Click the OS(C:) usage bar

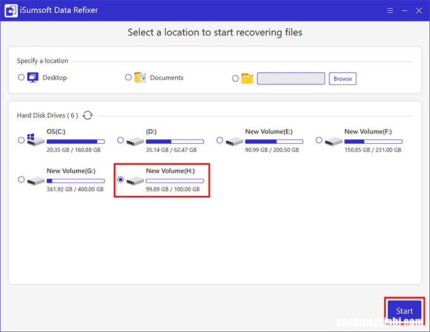pos(76,141)
